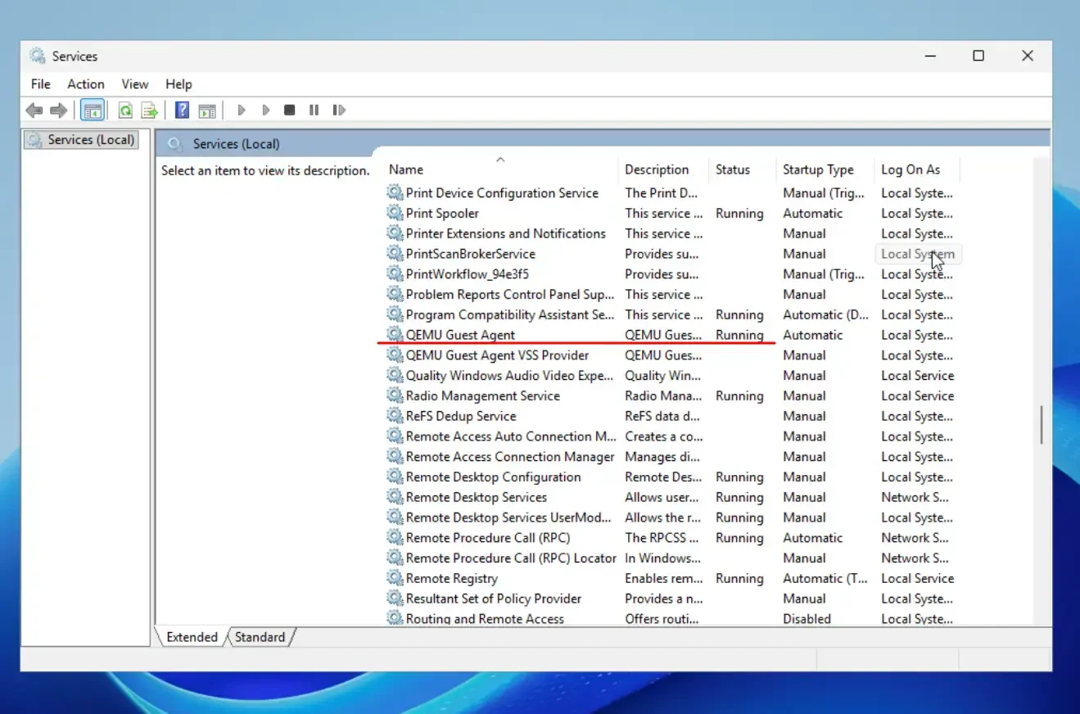Viewport: 1080px width, 714px height.
Task: Click the Refresh icon in the toolbar
Action: [x=124, y=110]
